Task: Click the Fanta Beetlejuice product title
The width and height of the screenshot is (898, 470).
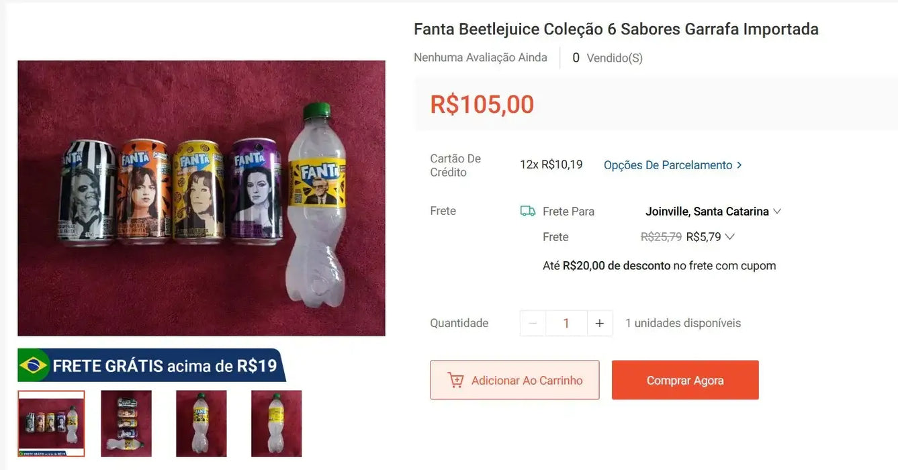Action: pyautogui.click(x=616, y=29)
